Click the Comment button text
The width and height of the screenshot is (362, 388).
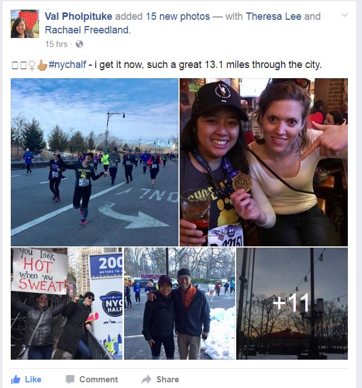pos(99,380)
